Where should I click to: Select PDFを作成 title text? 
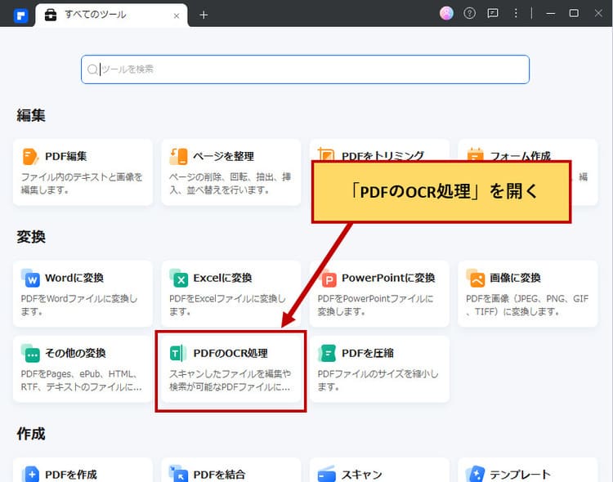(x=71, y=475)
